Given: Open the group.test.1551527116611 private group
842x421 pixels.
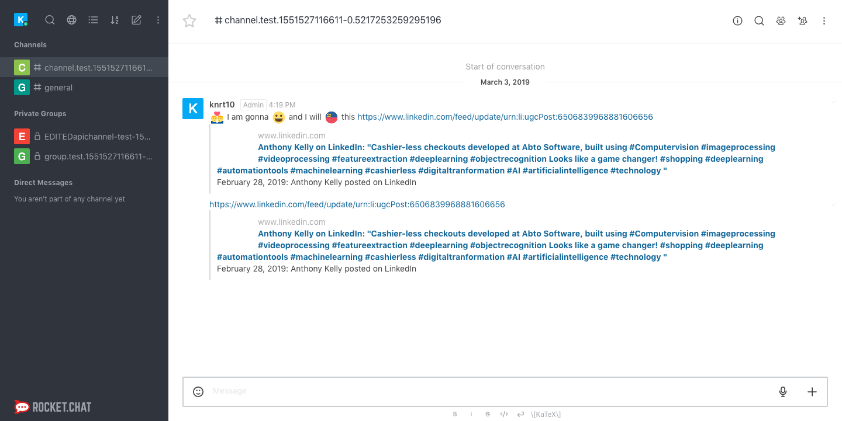Looking at the screenshot, I should click(x=84, y=156).
